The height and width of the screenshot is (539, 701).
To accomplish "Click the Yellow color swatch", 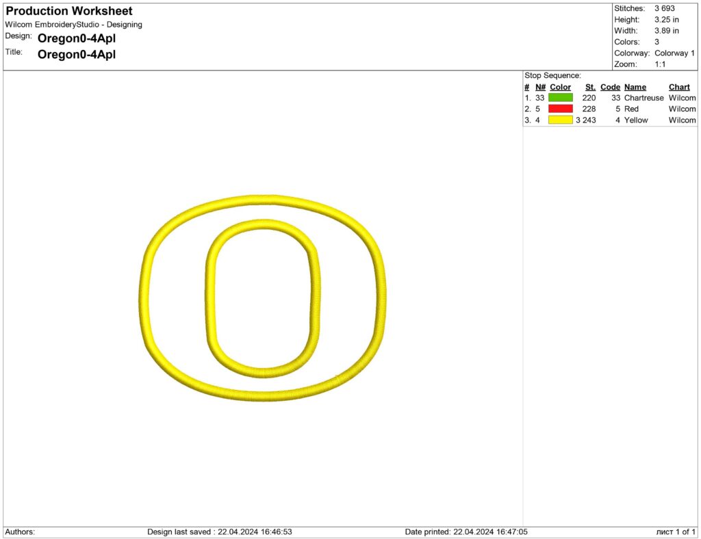I will click(560, 120).
